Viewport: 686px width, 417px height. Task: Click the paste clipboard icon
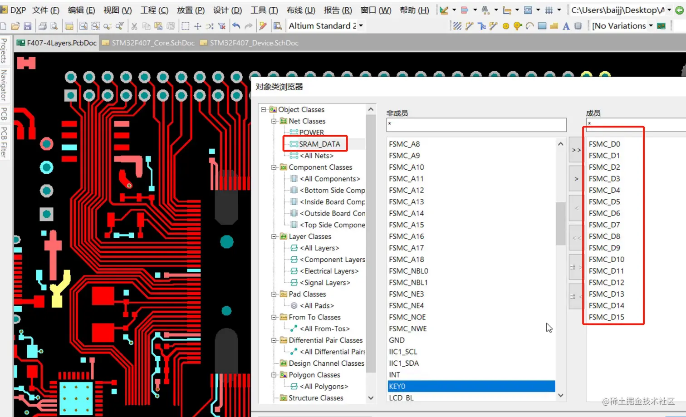coord(158,26)
